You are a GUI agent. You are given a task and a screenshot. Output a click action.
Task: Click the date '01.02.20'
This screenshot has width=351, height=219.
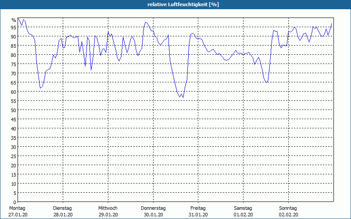coord(244,215)
